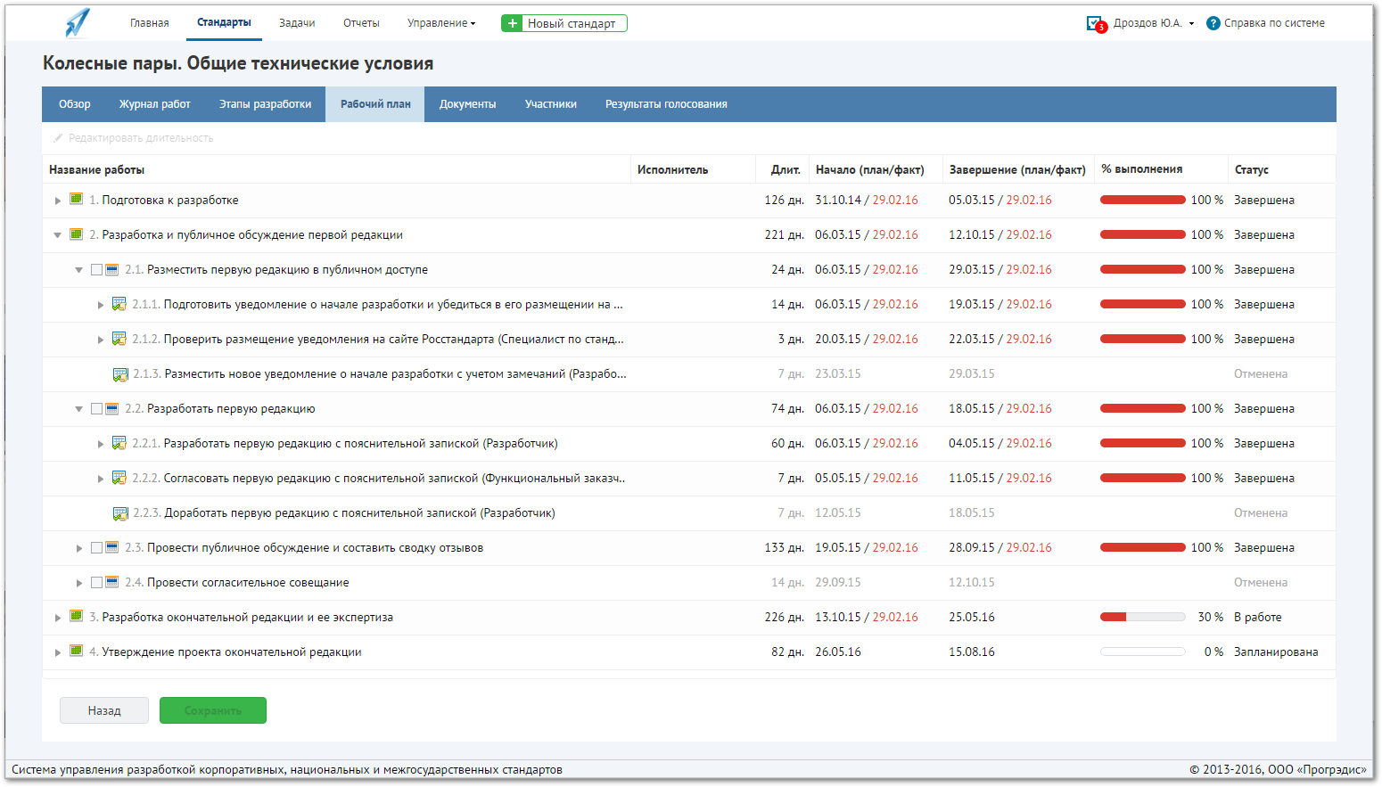
Task: Click task icon of 2.2.1 Разработать первую редакцию
Action: tap(119, 443)
